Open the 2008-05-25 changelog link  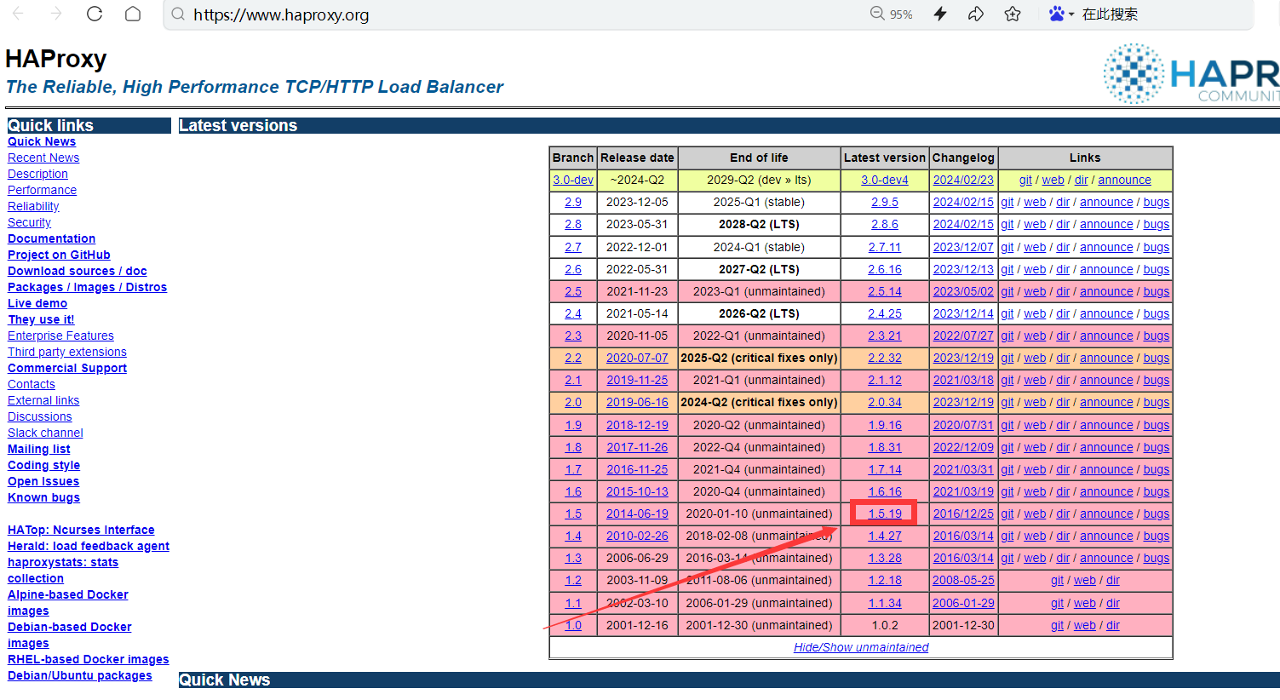pyautogui.click(x=963, y=580)
